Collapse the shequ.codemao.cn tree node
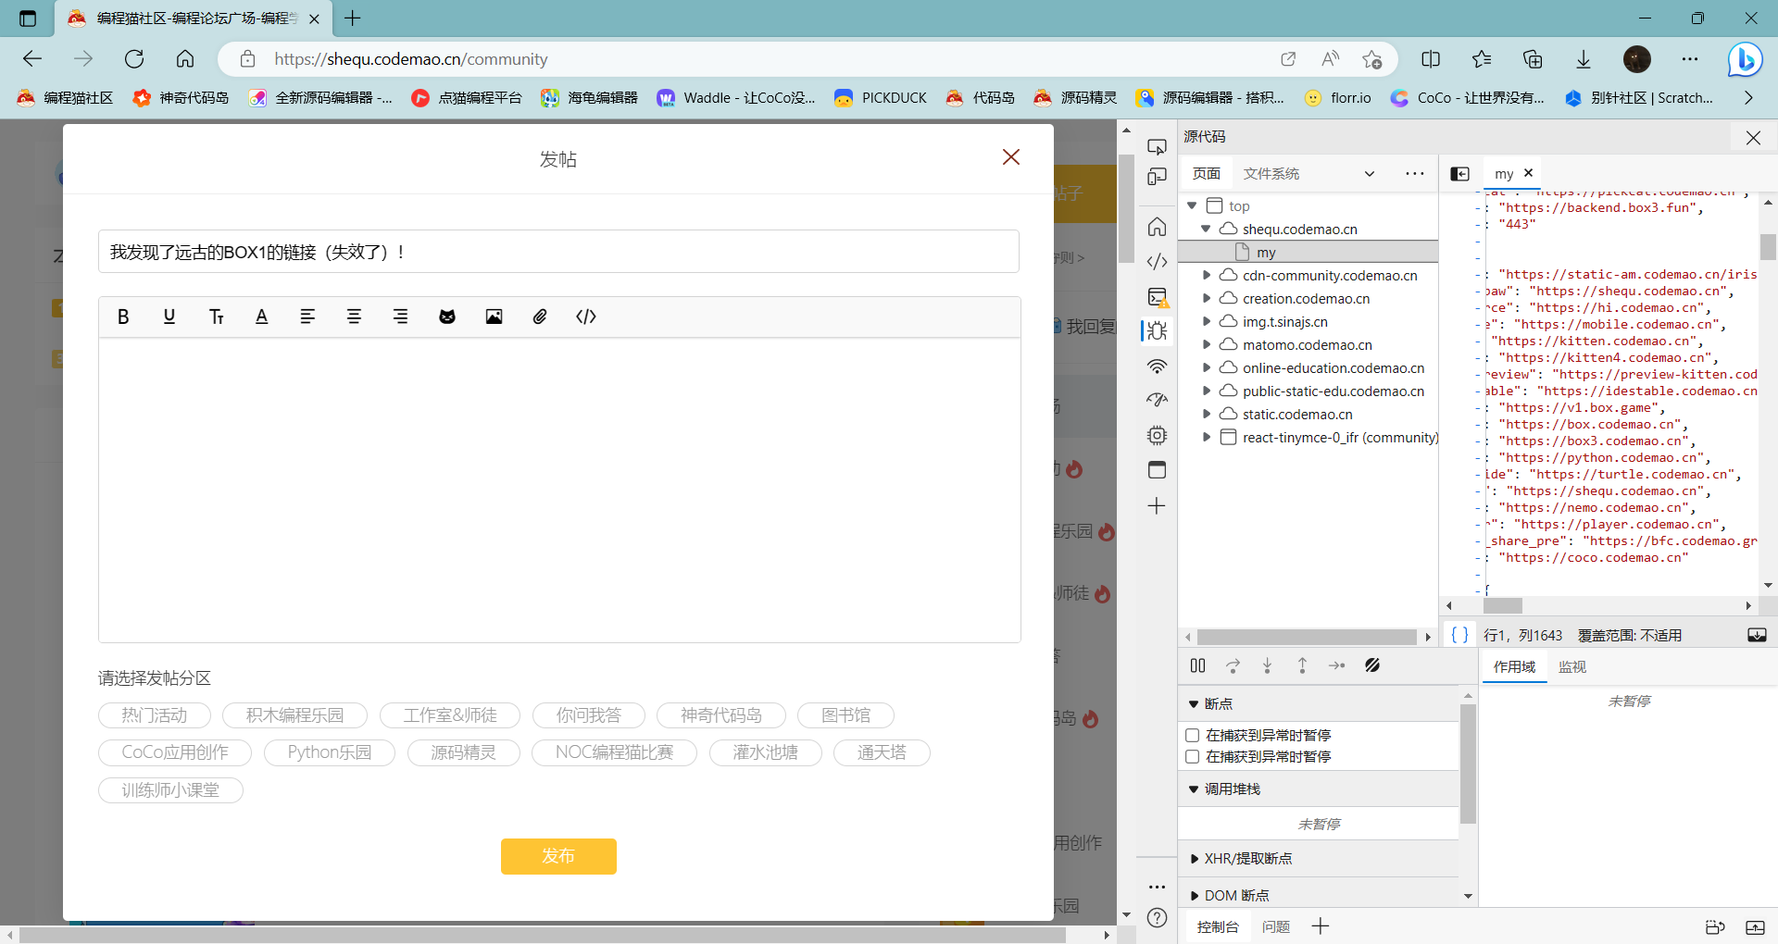The image size is (1778, 944). click(x=1206, y=229)
